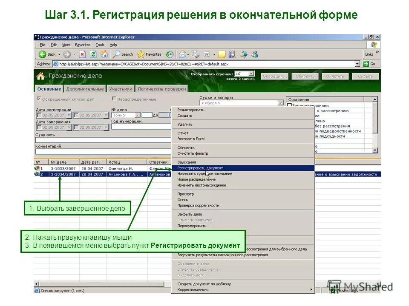Click the Операции... button
Image resolution: width=409 pixels, height=306 pixels.
coord(274,76)
